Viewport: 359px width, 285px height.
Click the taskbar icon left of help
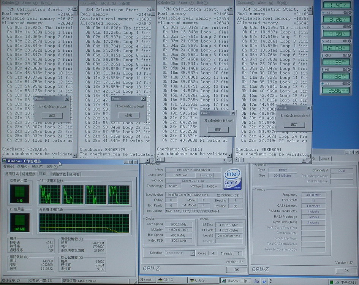(257, 281)
